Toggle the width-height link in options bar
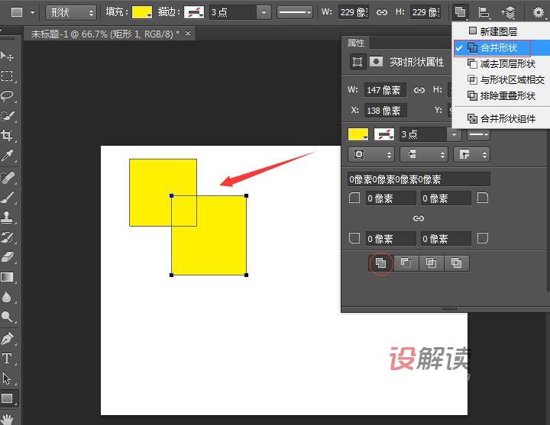Image resolution: width=550 pixels, height=425 pixels. [x=381, y=12]
